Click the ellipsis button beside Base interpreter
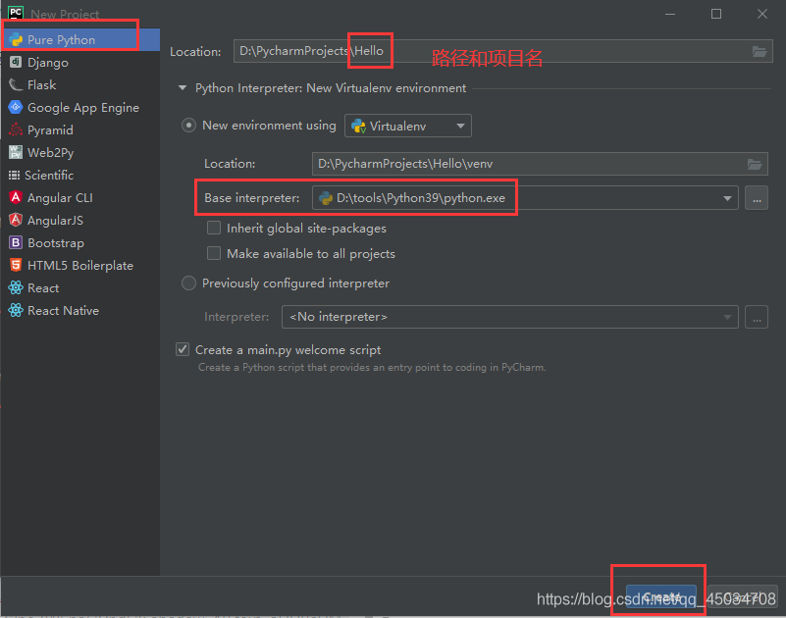The width and height of the screenshot is (786, 618). 756,198
